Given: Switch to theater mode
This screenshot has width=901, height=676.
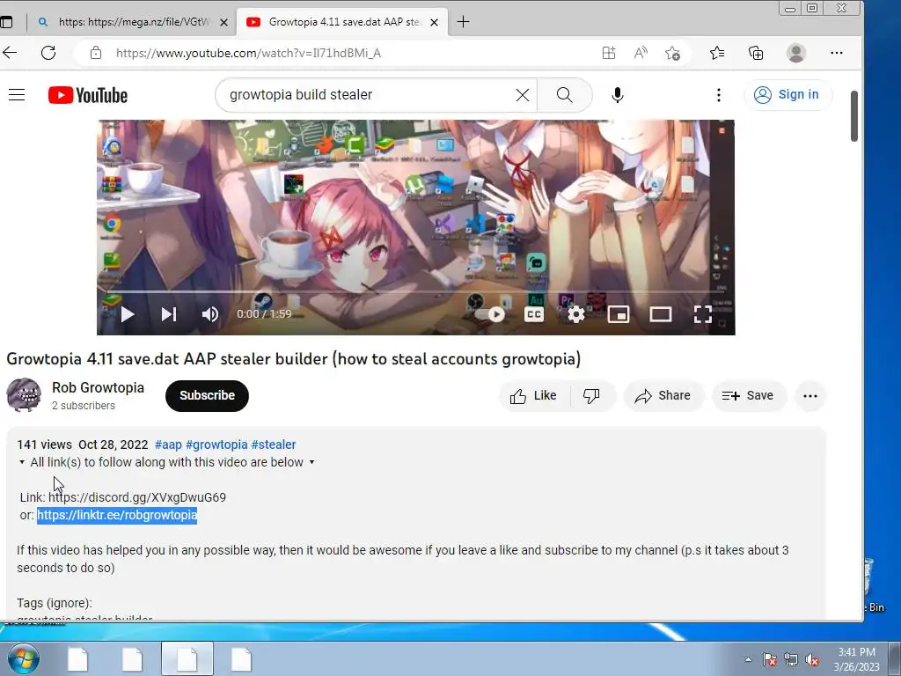Looking at the screenshot, I should tap(660, 314).
